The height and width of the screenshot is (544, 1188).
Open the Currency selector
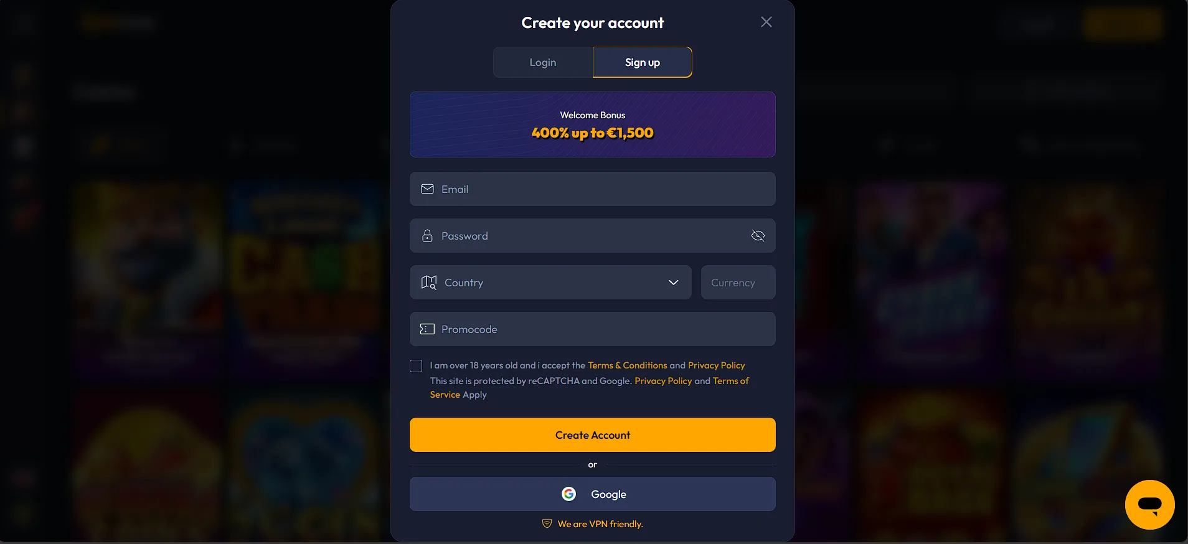[x=738, y=283]
